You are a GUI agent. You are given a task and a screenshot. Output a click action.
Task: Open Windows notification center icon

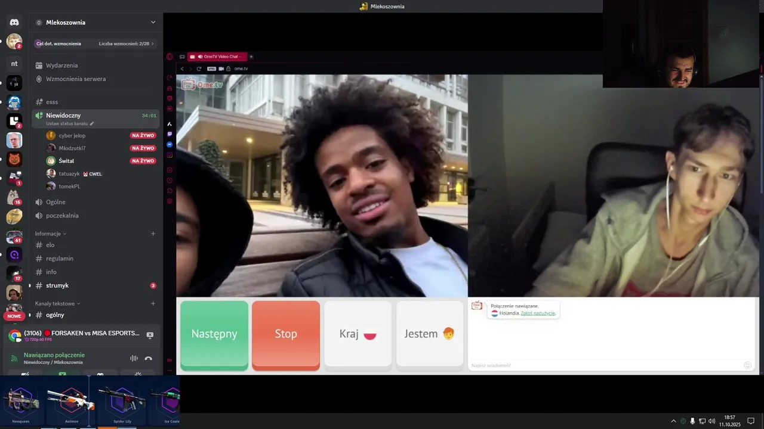[x=751, y=421]
